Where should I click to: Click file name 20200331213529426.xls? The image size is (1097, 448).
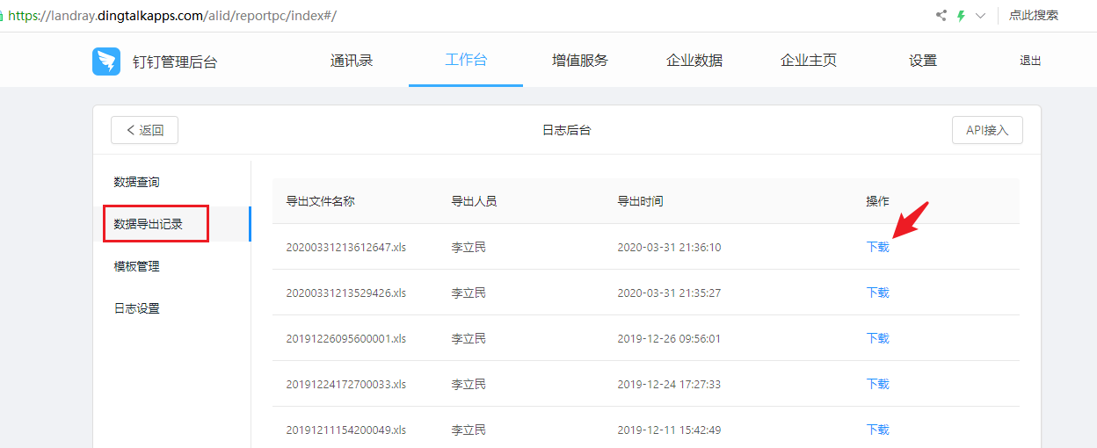[x=346, y=293]
